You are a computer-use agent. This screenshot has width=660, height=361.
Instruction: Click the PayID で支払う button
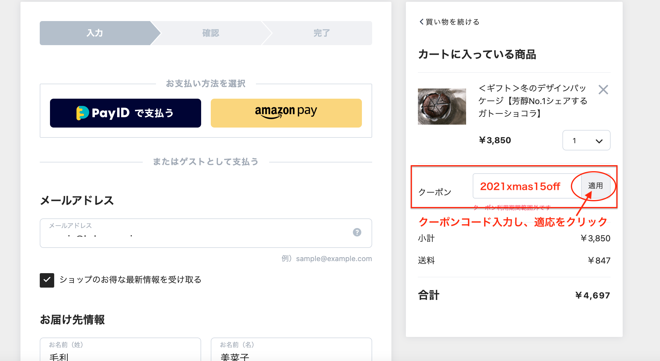(126, 113)
